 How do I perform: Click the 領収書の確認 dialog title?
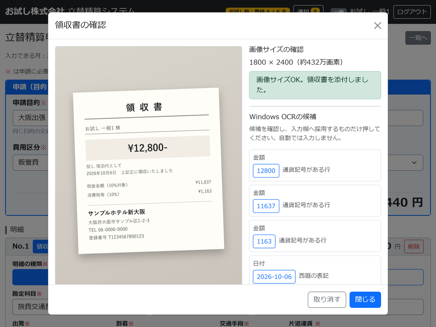click(x=80, y=25)
